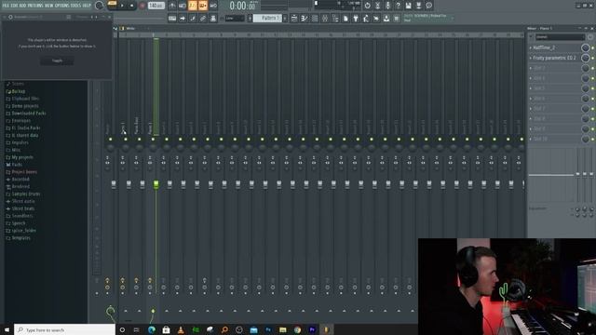
Task: Open the Piano roll view icon
Action: (305, 19)
